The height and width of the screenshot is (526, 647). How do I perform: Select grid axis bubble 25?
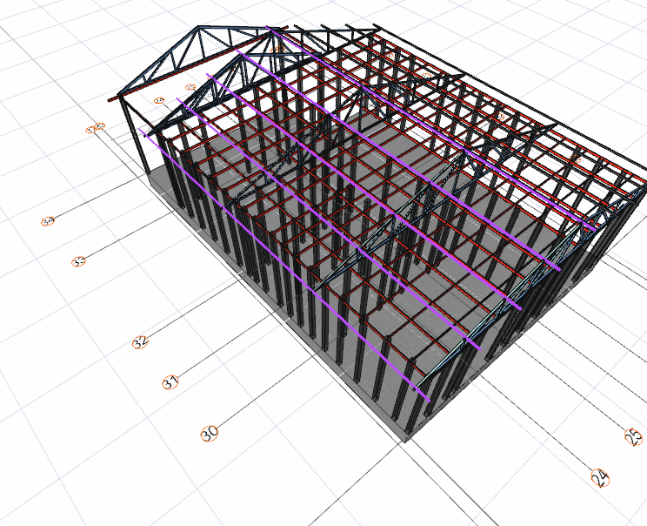634,436
